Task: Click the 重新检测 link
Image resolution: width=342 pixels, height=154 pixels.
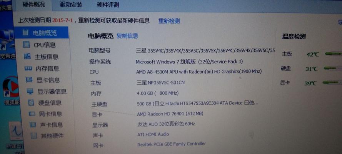Action: (x=169, y=21)
